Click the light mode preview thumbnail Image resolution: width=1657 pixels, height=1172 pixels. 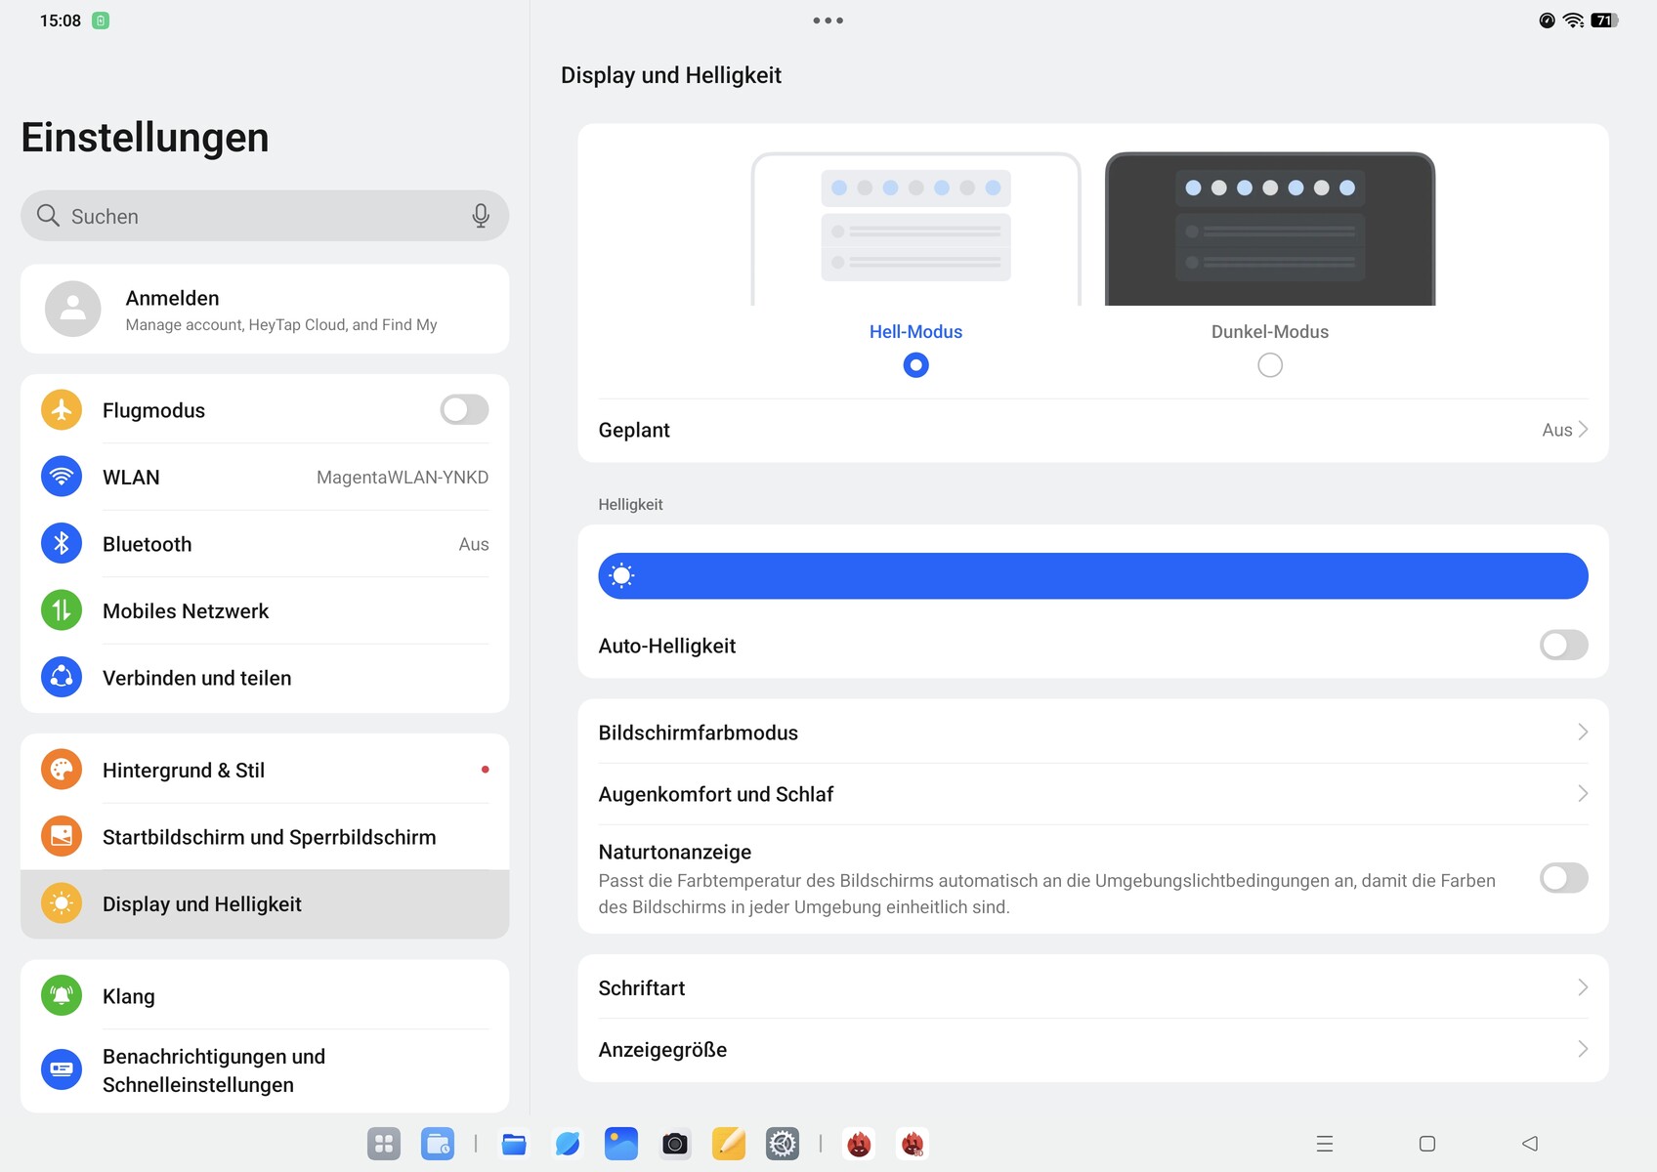915,229
